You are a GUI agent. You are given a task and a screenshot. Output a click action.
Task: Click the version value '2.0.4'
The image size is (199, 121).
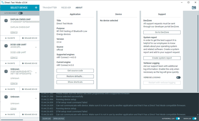59,42
